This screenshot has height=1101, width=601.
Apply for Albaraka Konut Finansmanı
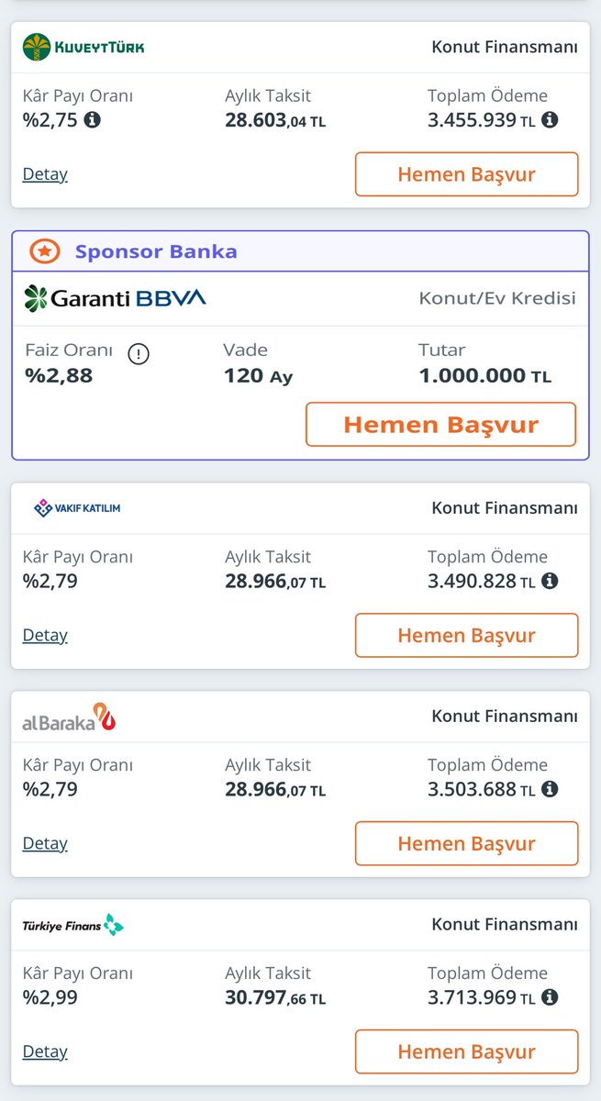coord(466,843)
